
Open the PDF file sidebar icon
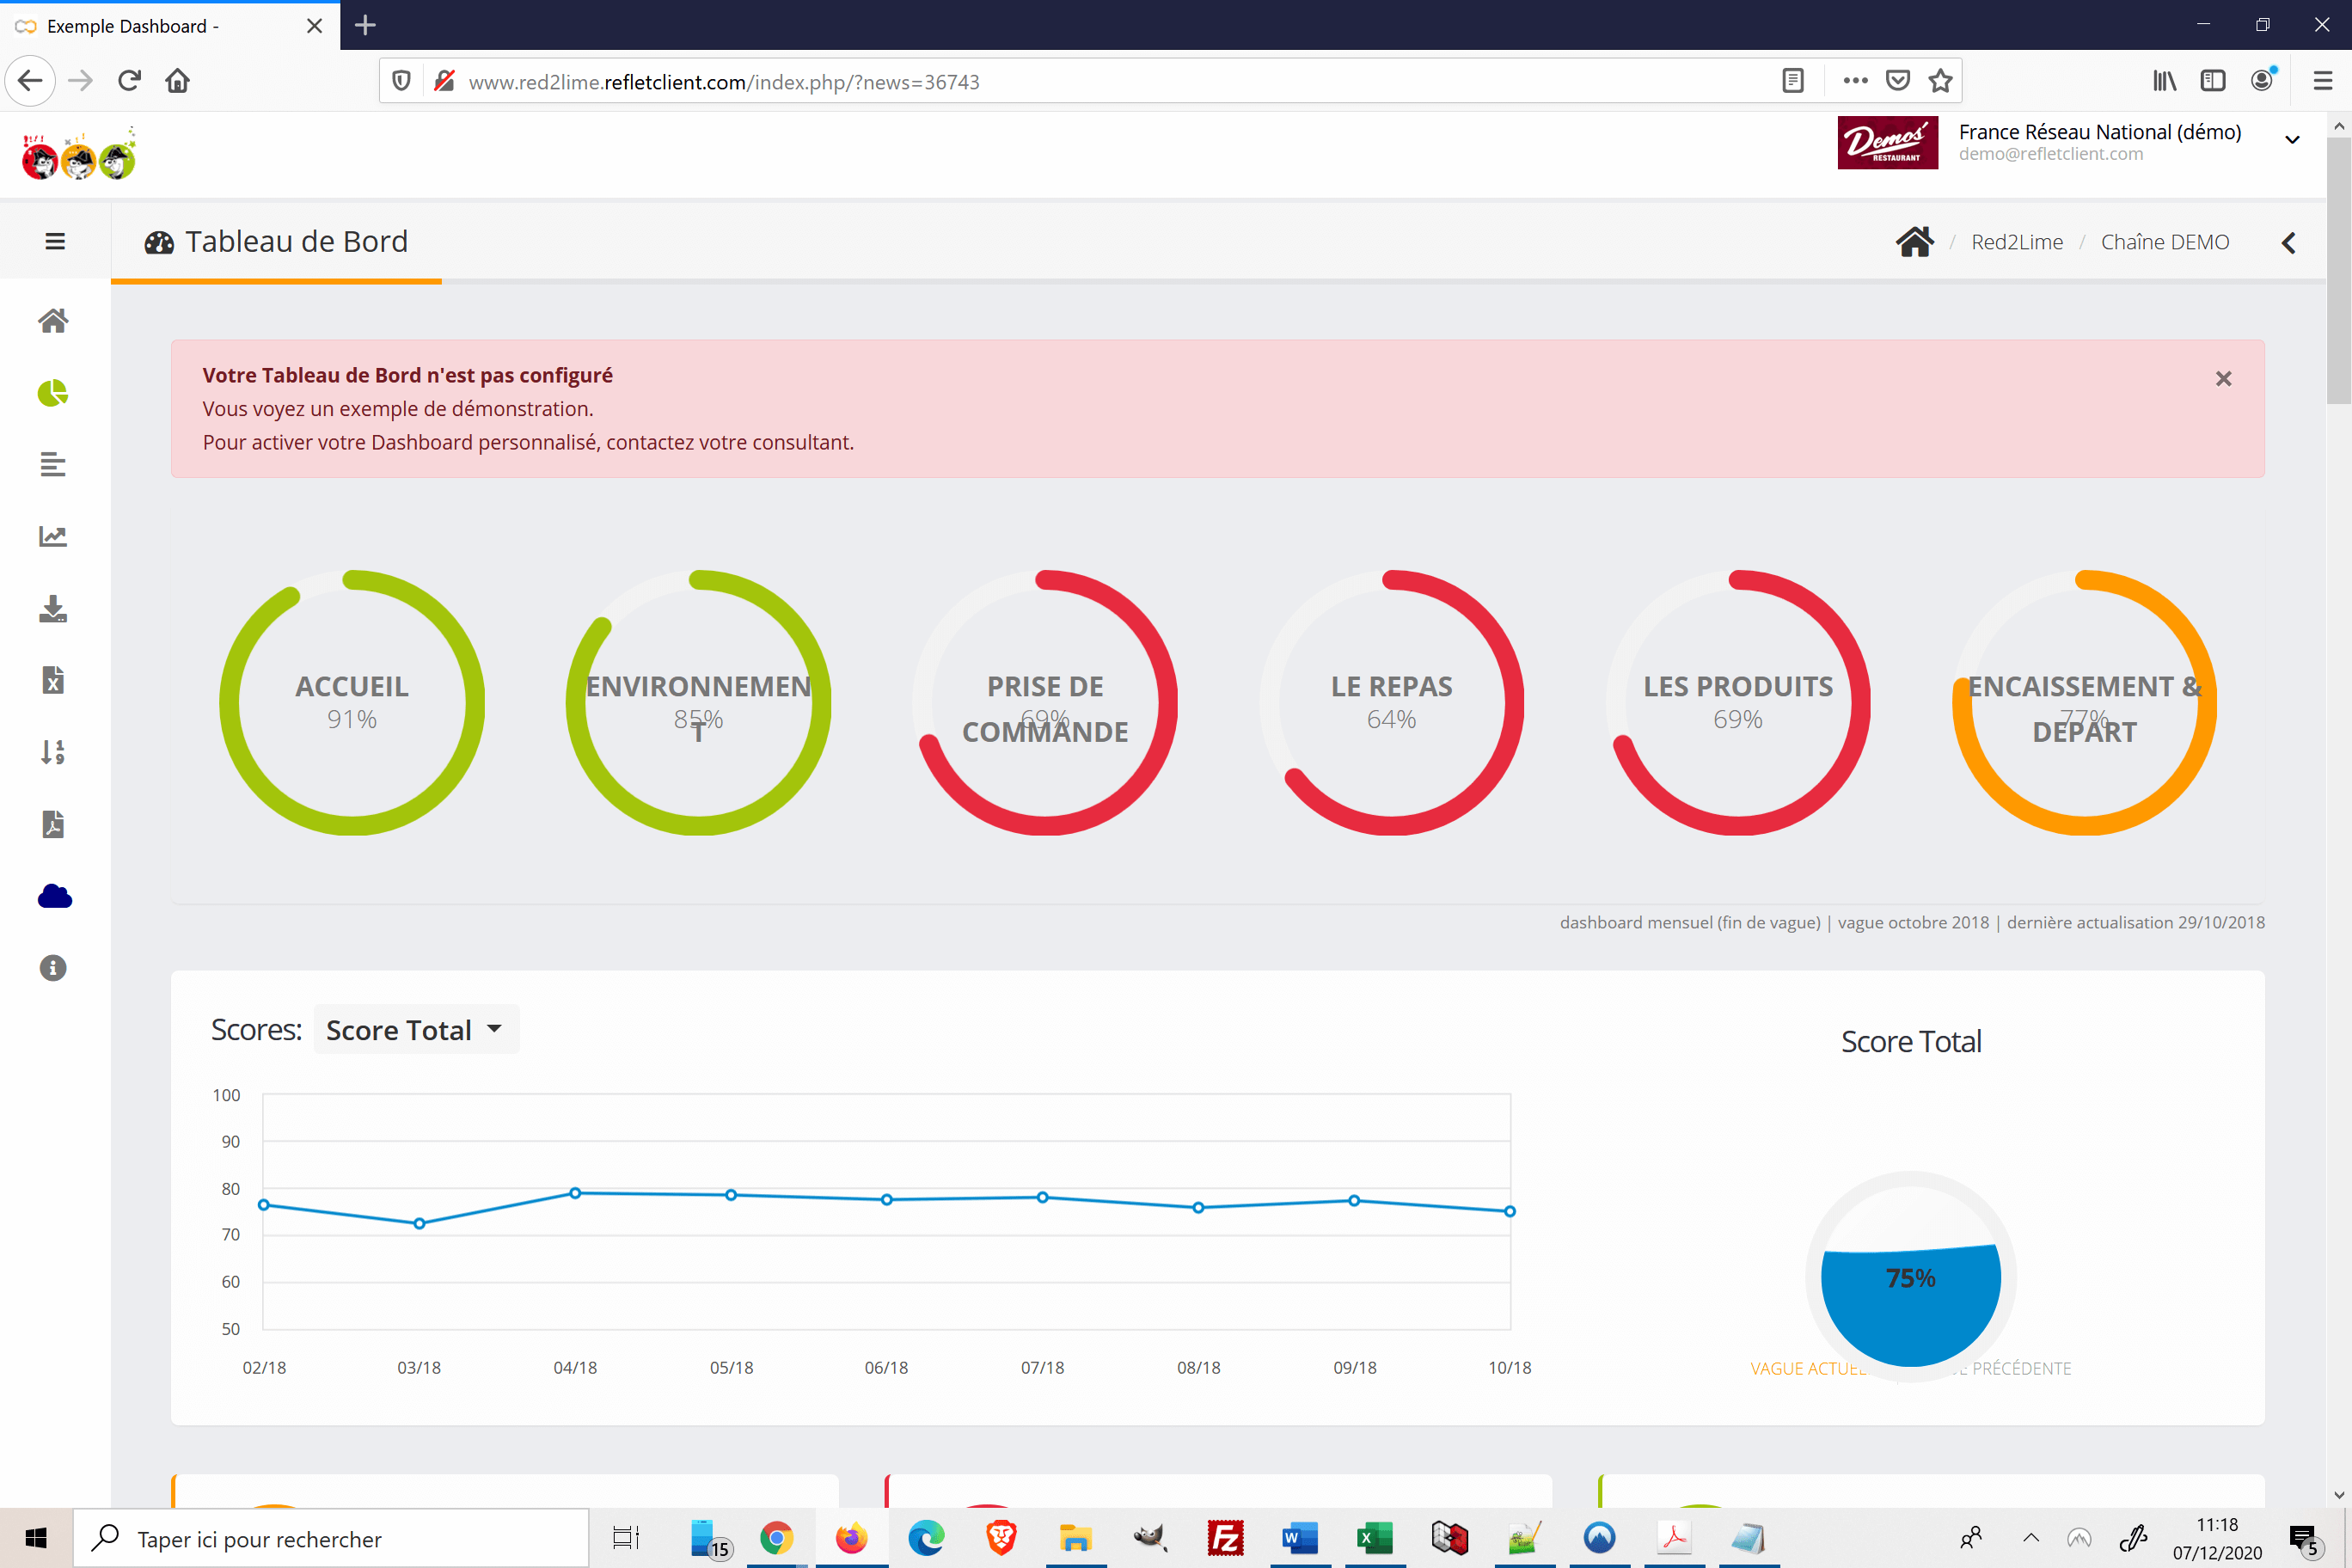point(53,824)
